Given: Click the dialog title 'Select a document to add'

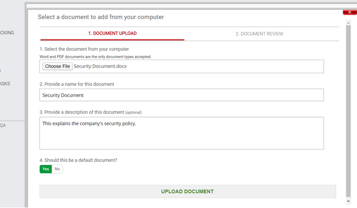Looking at the screenshot, I should [101, 17].
